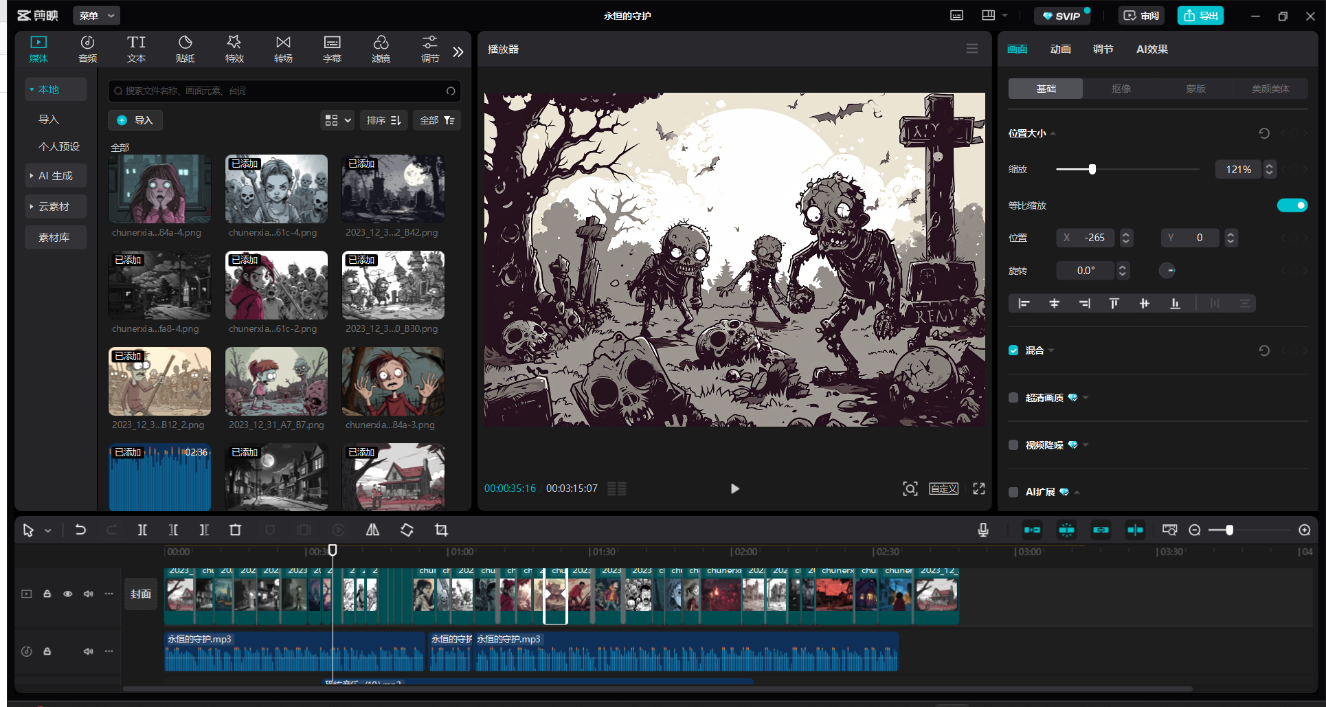
Task: Click the 审阅 review button
Action: pos(1141,15)
